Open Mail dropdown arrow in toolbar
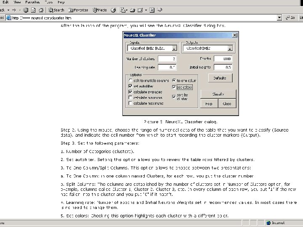This screenshot has width=303, height=227. [x=127, y=10]
